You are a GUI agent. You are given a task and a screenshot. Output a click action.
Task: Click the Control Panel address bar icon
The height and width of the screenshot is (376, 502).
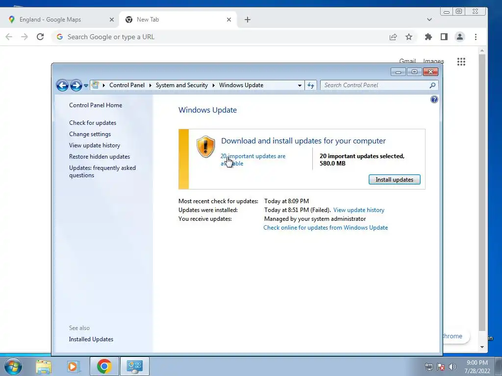pos(95,85)
